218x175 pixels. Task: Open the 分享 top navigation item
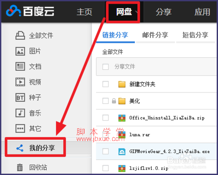163,12
